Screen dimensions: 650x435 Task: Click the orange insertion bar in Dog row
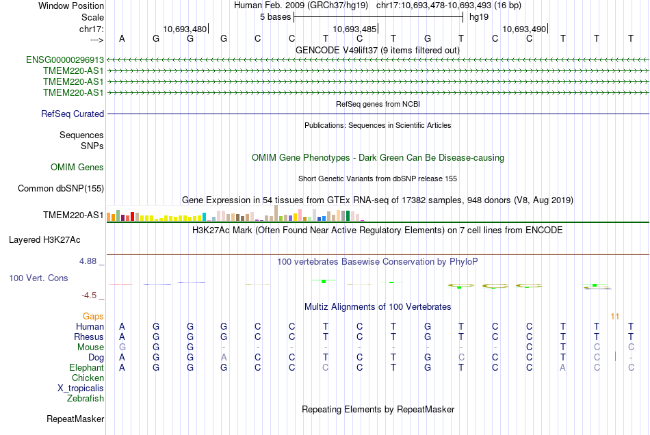615,356
